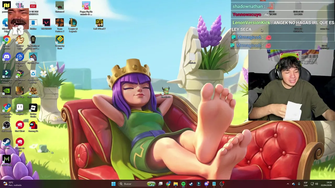
Task: Click the microphone tray icon
Action: point(299,184)
